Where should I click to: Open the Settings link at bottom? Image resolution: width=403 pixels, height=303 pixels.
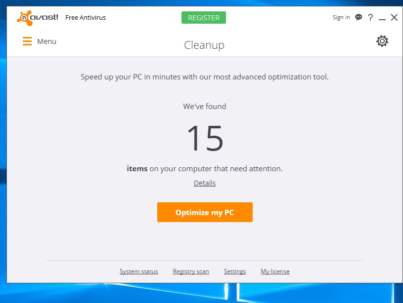pos(235,271)
